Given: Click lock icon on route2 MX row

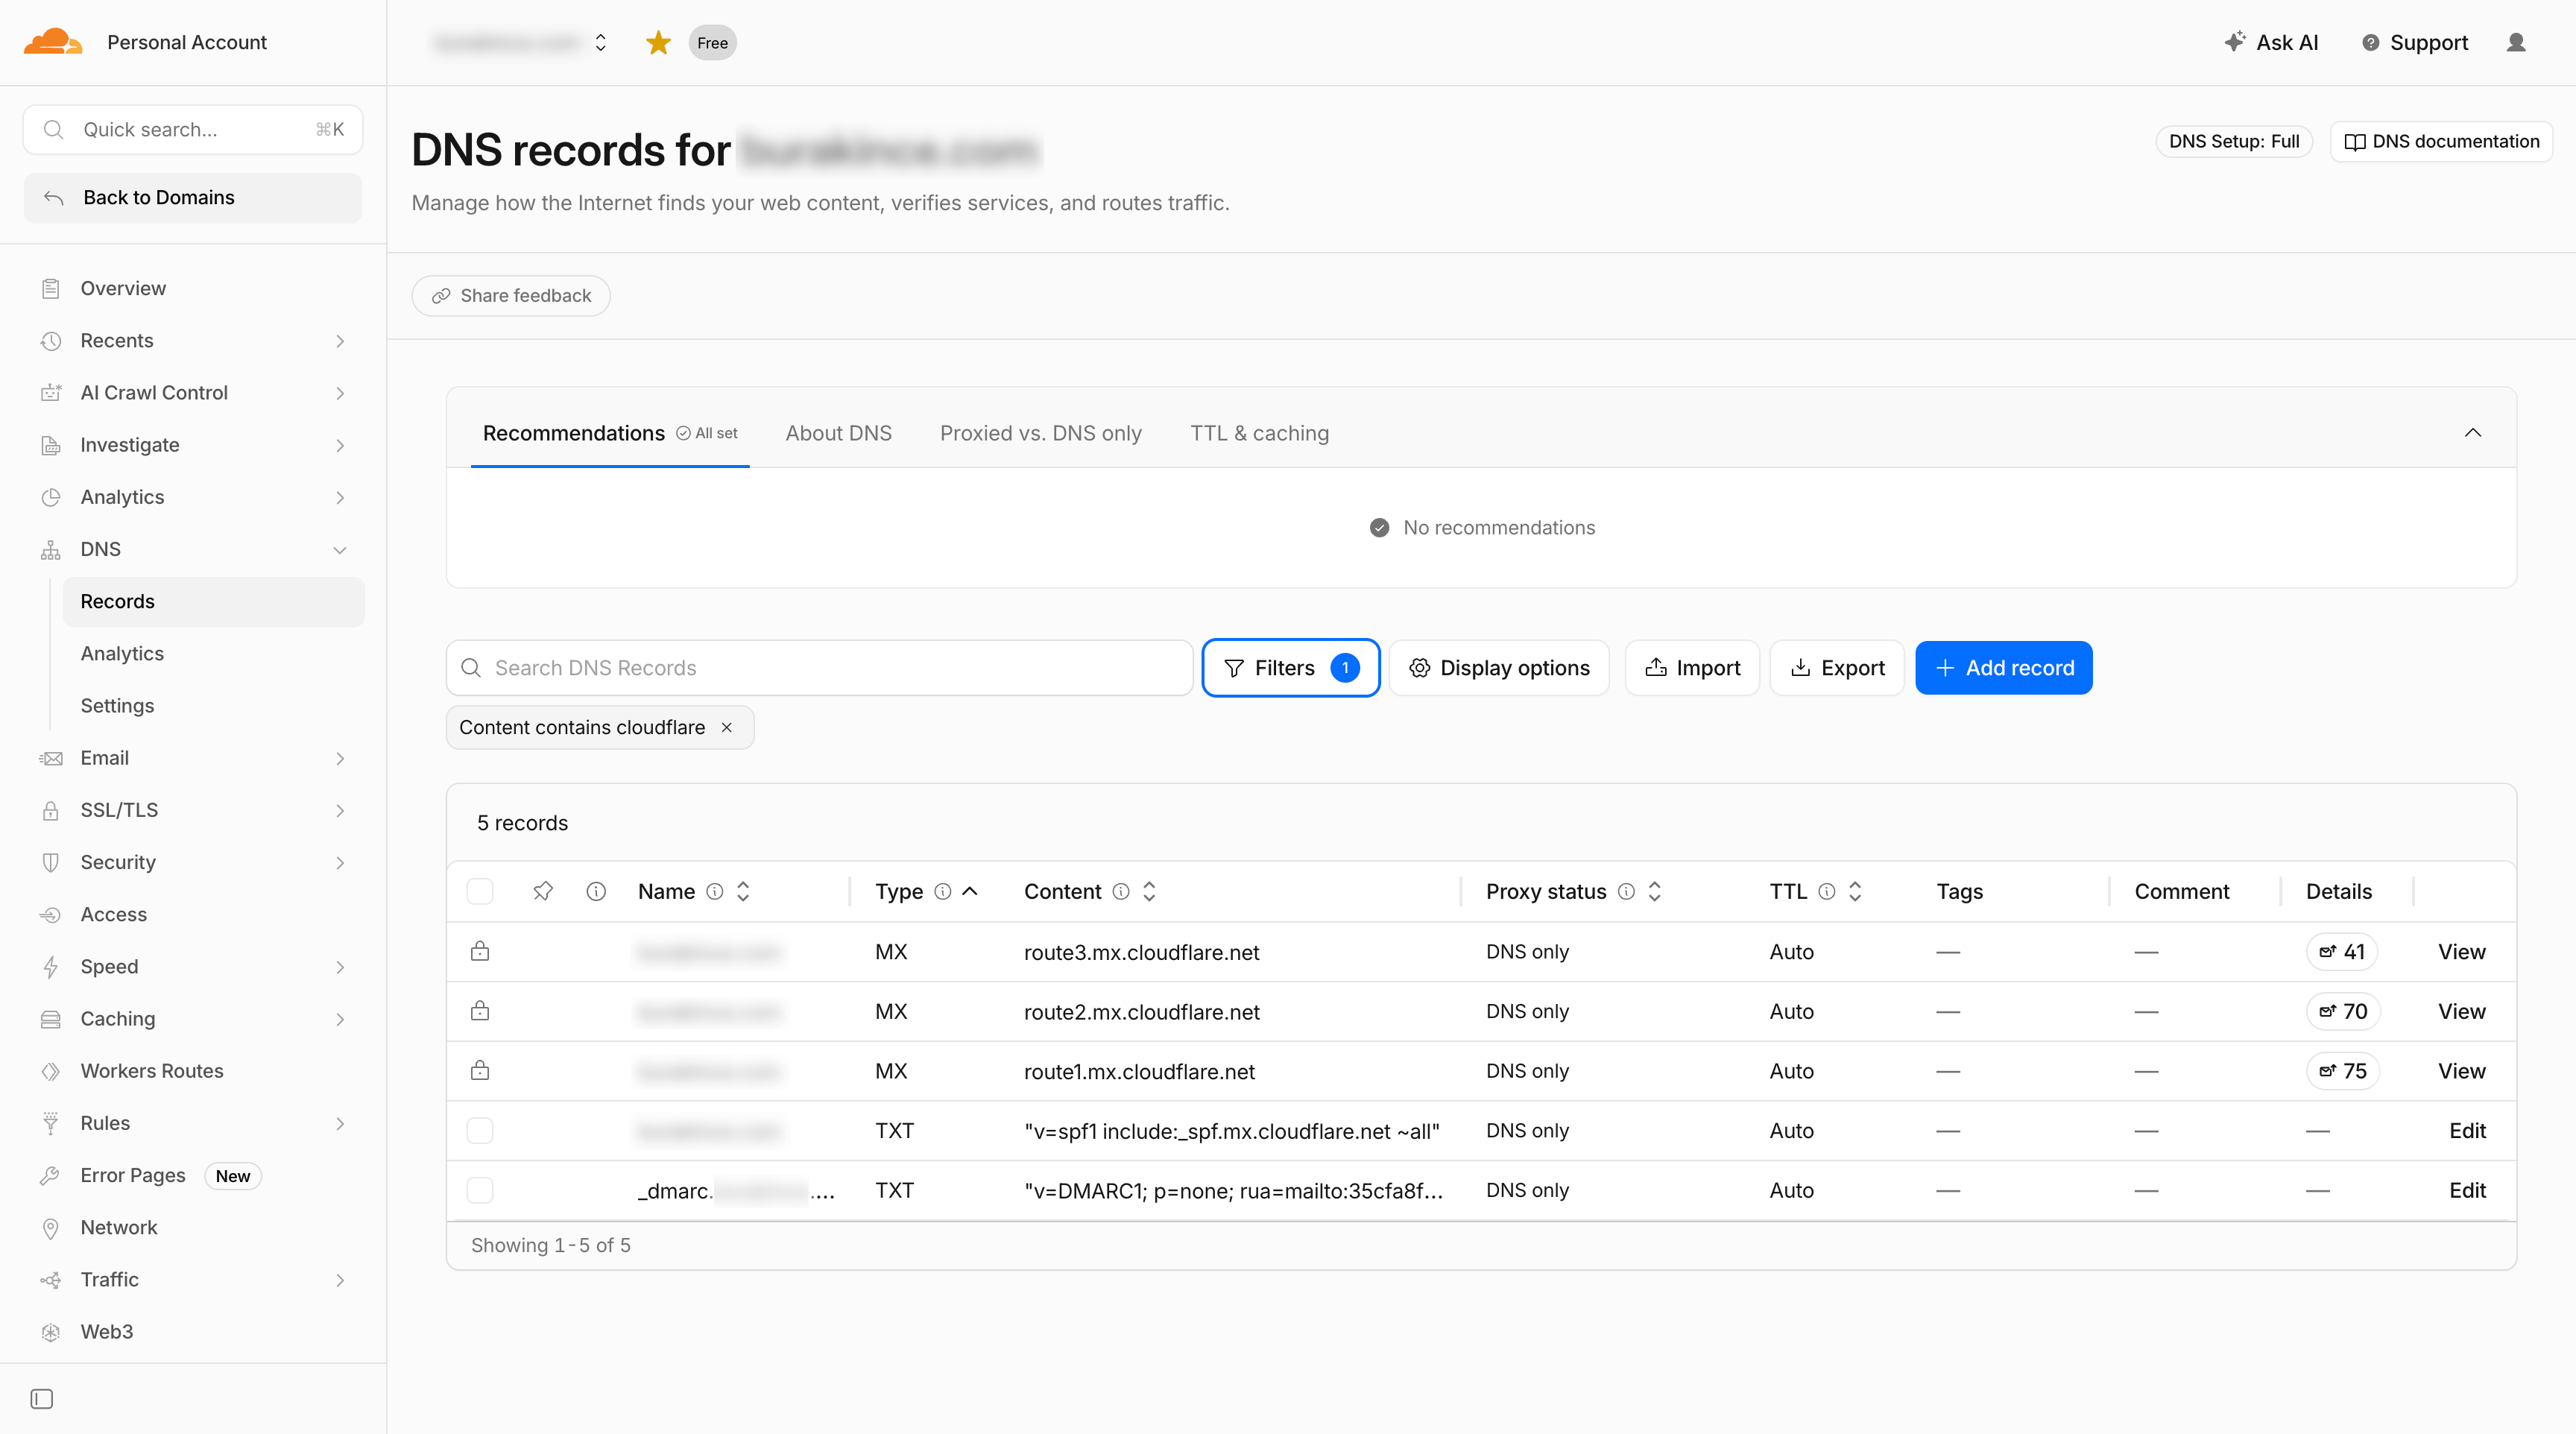Looking at the screenshot, I should click(480, 1010).
